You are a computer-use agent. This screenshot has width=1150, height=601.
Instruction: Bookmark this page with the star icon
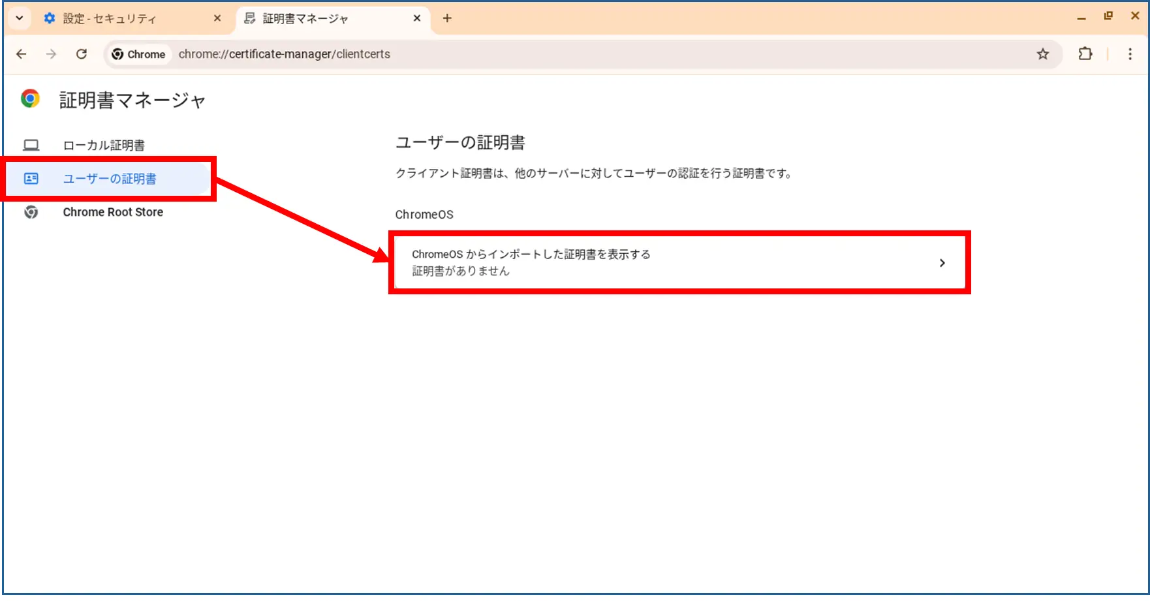point(1042,54)
